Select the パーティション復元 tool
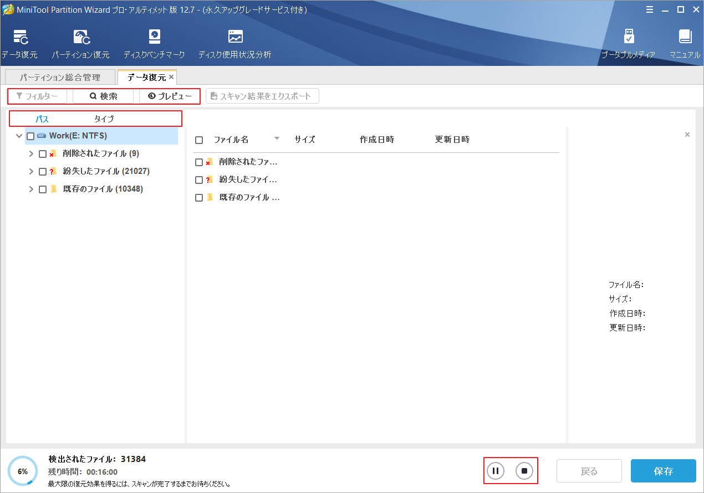Screen dimensions: 704x493 pyautogui.click(x=81, y=42)
